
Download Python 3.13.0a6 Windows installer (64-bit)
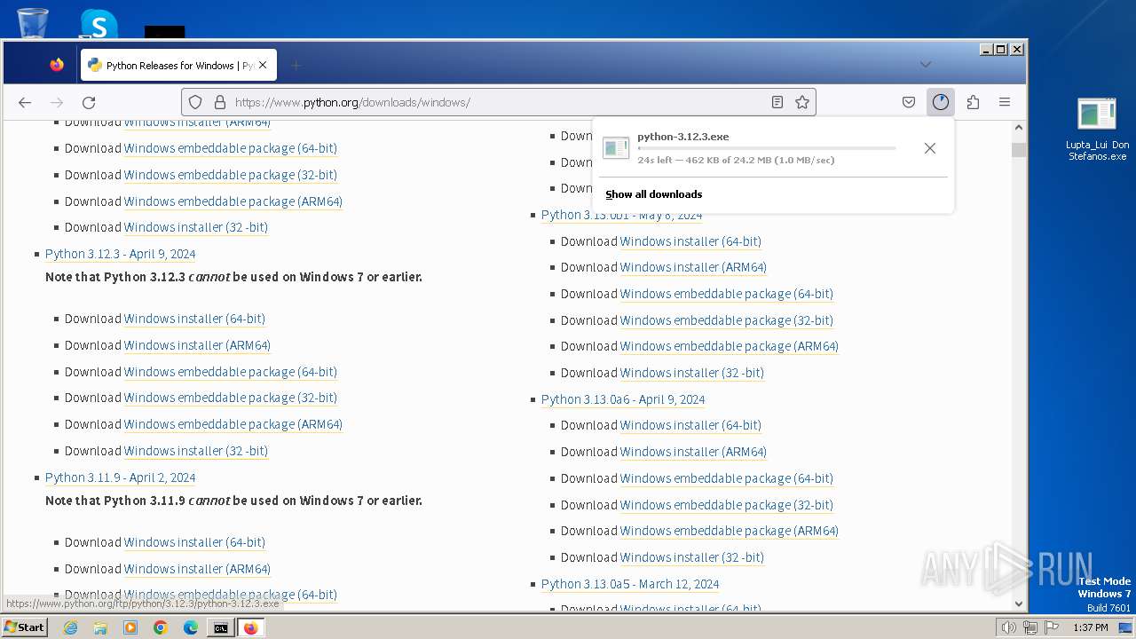point(690,425)
